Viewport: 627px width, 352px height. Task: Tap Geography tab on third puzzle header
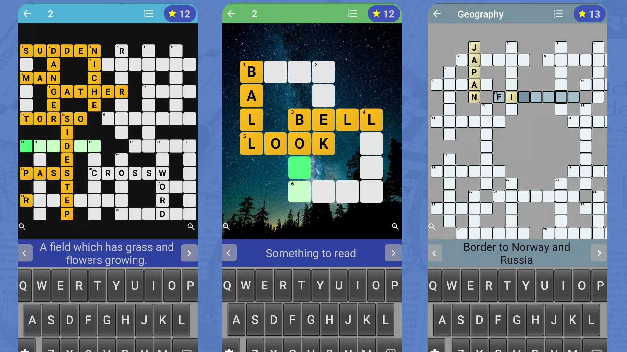pos(481,14)
